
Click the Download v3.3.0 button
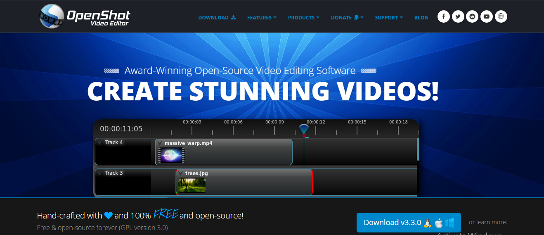pyautogui.click(x=409, y=223)
